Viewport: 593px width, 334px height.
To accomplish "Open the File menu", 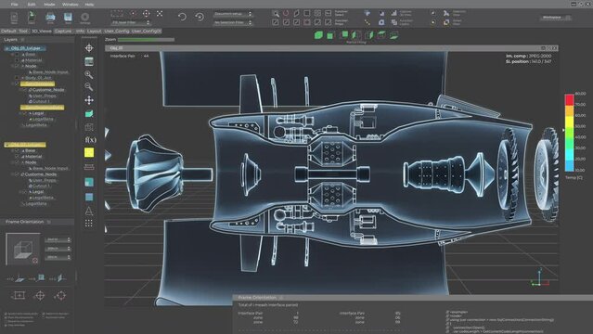I will pos(14,5).
